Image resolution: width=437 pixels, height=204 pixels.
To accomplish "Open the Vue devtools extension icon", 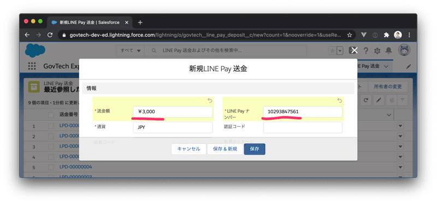I will (x=364, y=35).
